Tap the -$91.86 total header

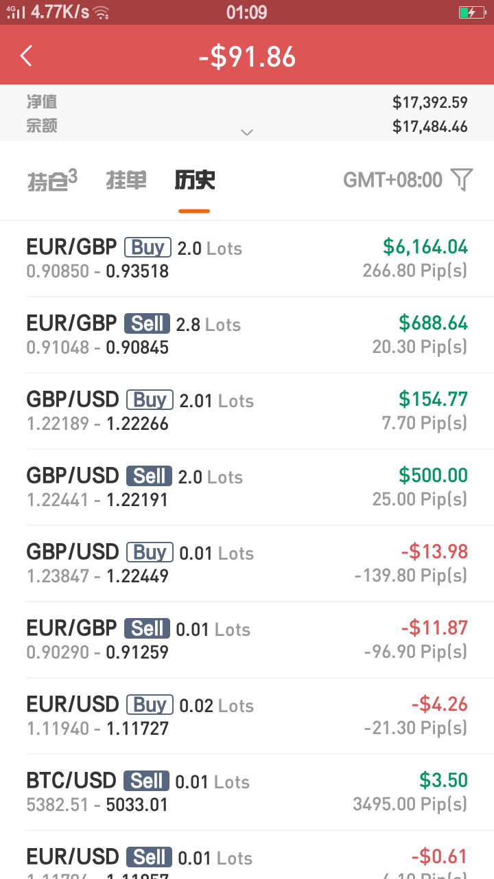click(247, 56)
